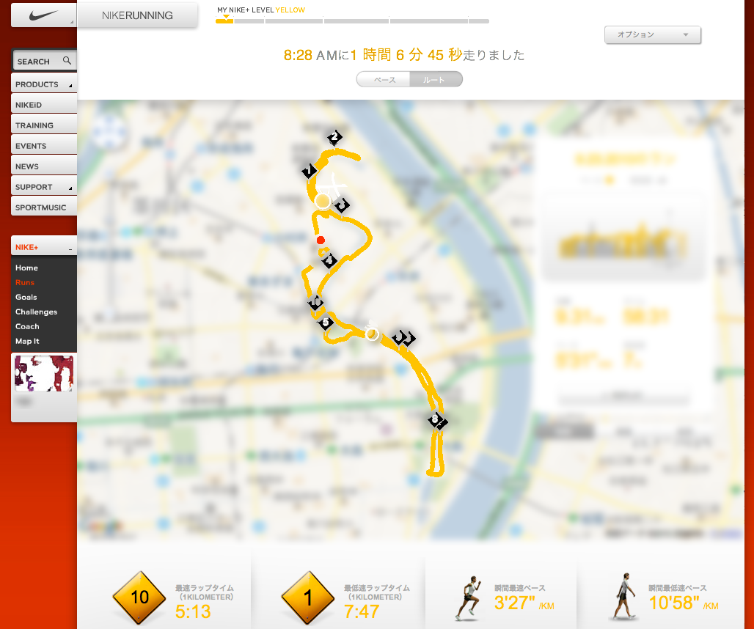Open the Challenges page

coord(36,312)
